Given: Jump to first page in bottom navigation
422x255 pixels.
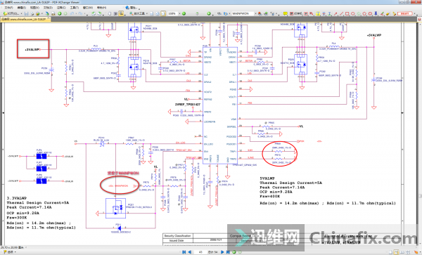Looking at the screenshot, I should pyautogui.click(x=184, y=252).
